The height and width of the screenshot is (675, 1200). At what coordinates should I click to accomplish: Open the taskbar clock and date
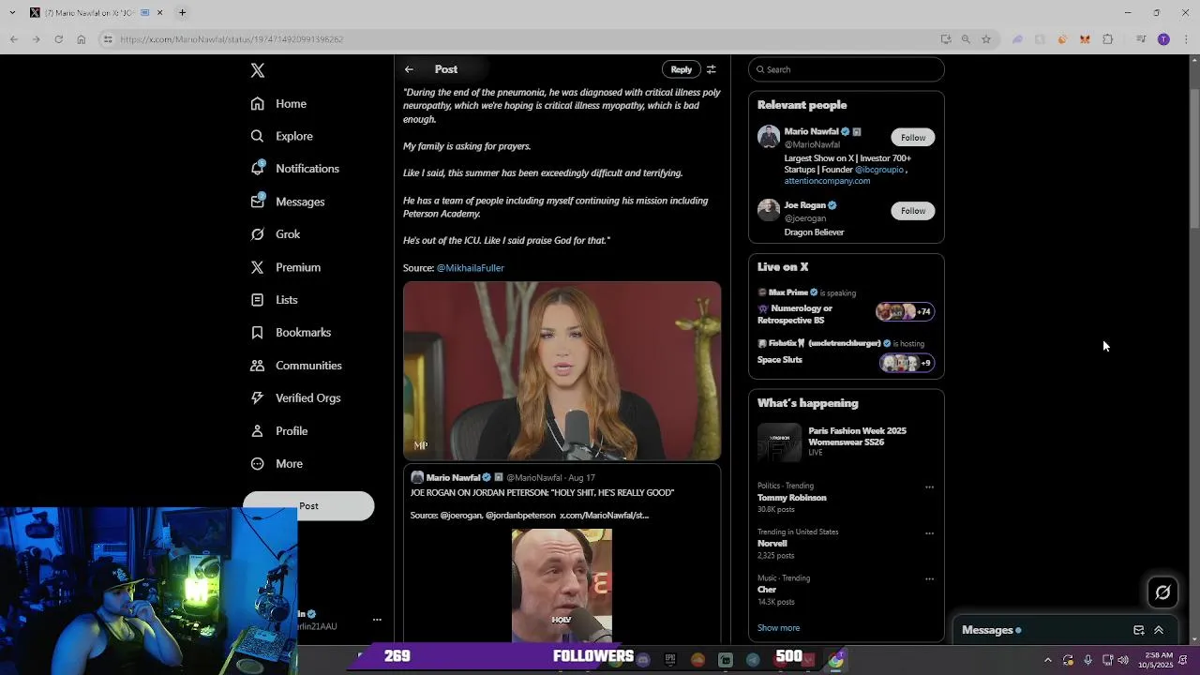coord(1158,660)
